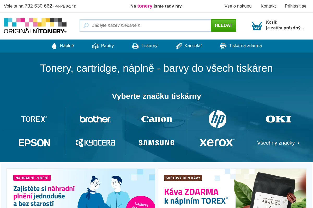Click the OriginálníTonery.cz logo

pos(35,26)
